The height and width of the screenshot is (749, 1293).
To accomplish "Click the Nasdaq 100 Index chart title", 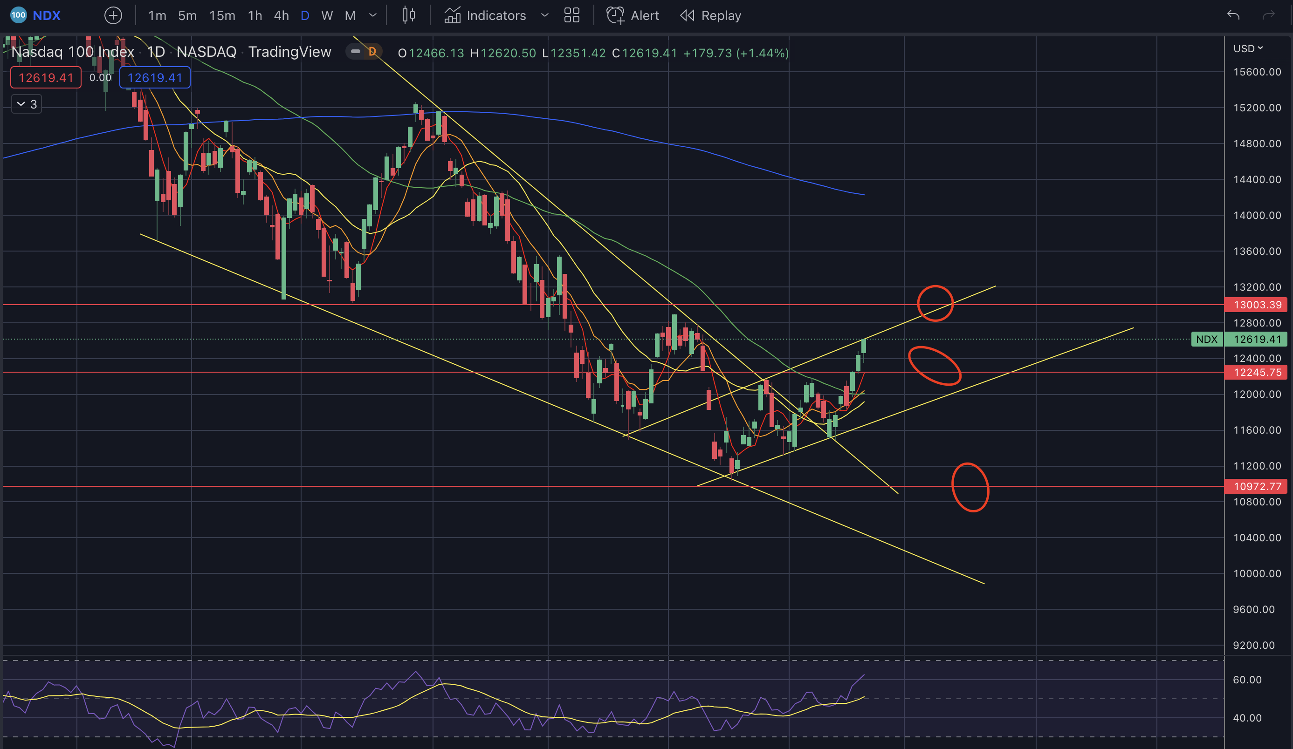I will 72,52.
